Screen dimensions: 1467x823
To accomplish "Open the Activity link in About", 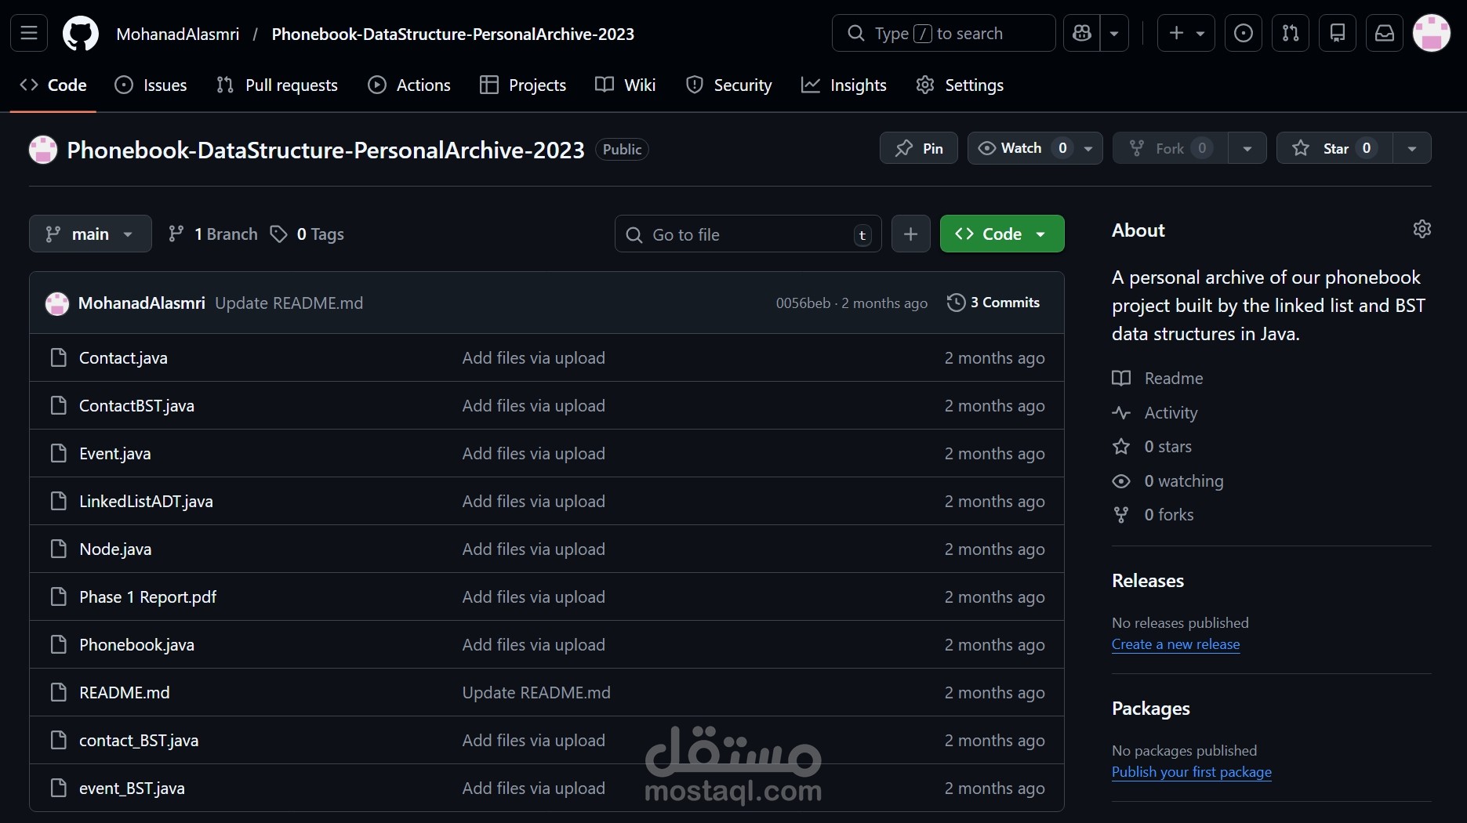I will pyautogui.click(x=1155, y=412).
